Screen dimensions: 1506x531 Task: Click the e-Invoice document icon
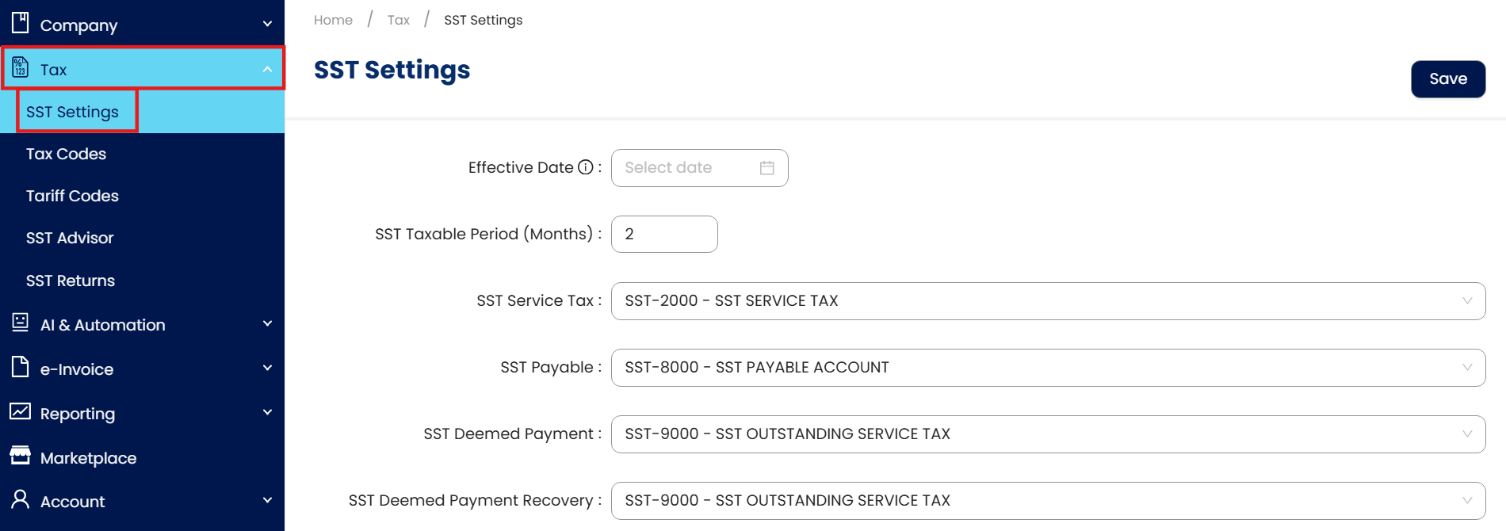(x=21, y=367)
